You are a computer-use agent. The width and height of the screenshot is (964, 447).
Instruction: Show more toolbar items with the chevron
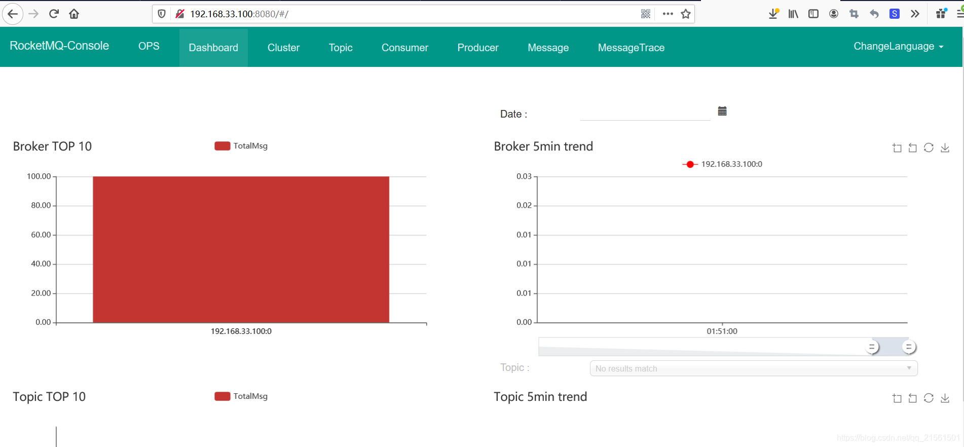tap(915, 14)
